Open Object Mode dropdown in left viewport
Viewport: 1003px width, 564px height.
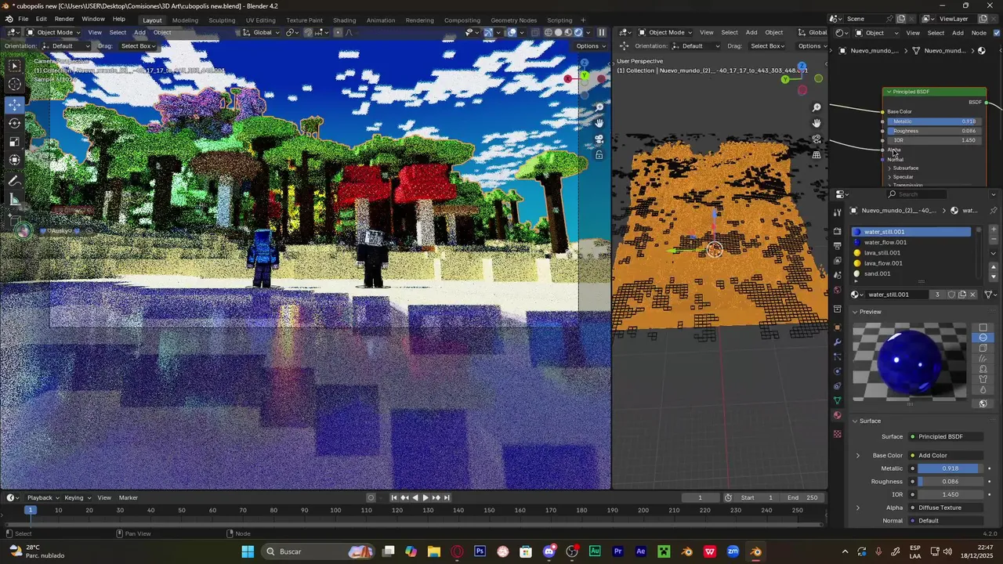pyautogui.click(x=52, y=32)
